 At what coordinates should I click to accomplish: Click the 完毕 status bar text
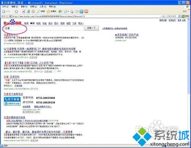pyautogui.click(x=6, y=146)
